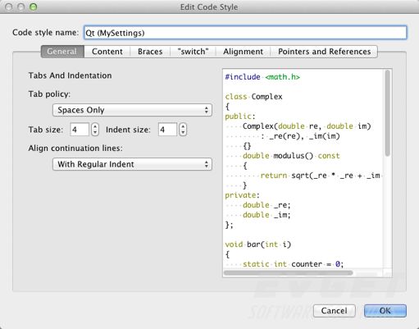Viewport: 419px width, 329px height.
Task: Click the ": _re(re), _im(im)" line
Action: click(x=300, y=136)
